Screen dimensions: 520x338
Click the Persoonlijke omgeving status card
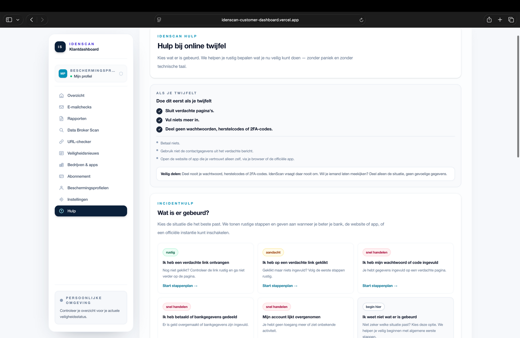91,307
